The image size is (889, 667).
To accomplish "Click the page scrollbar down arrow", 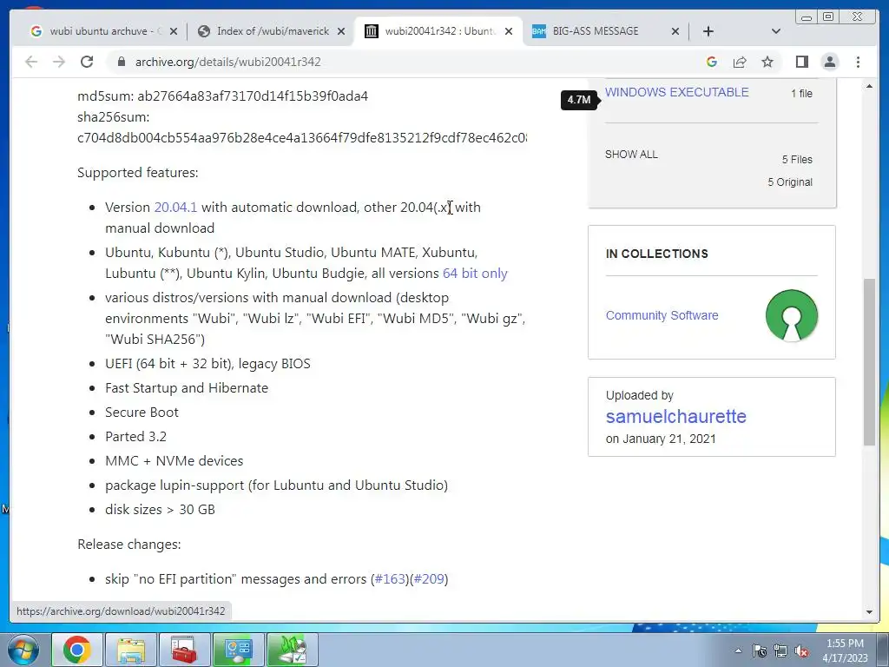I will coord(869,612).
